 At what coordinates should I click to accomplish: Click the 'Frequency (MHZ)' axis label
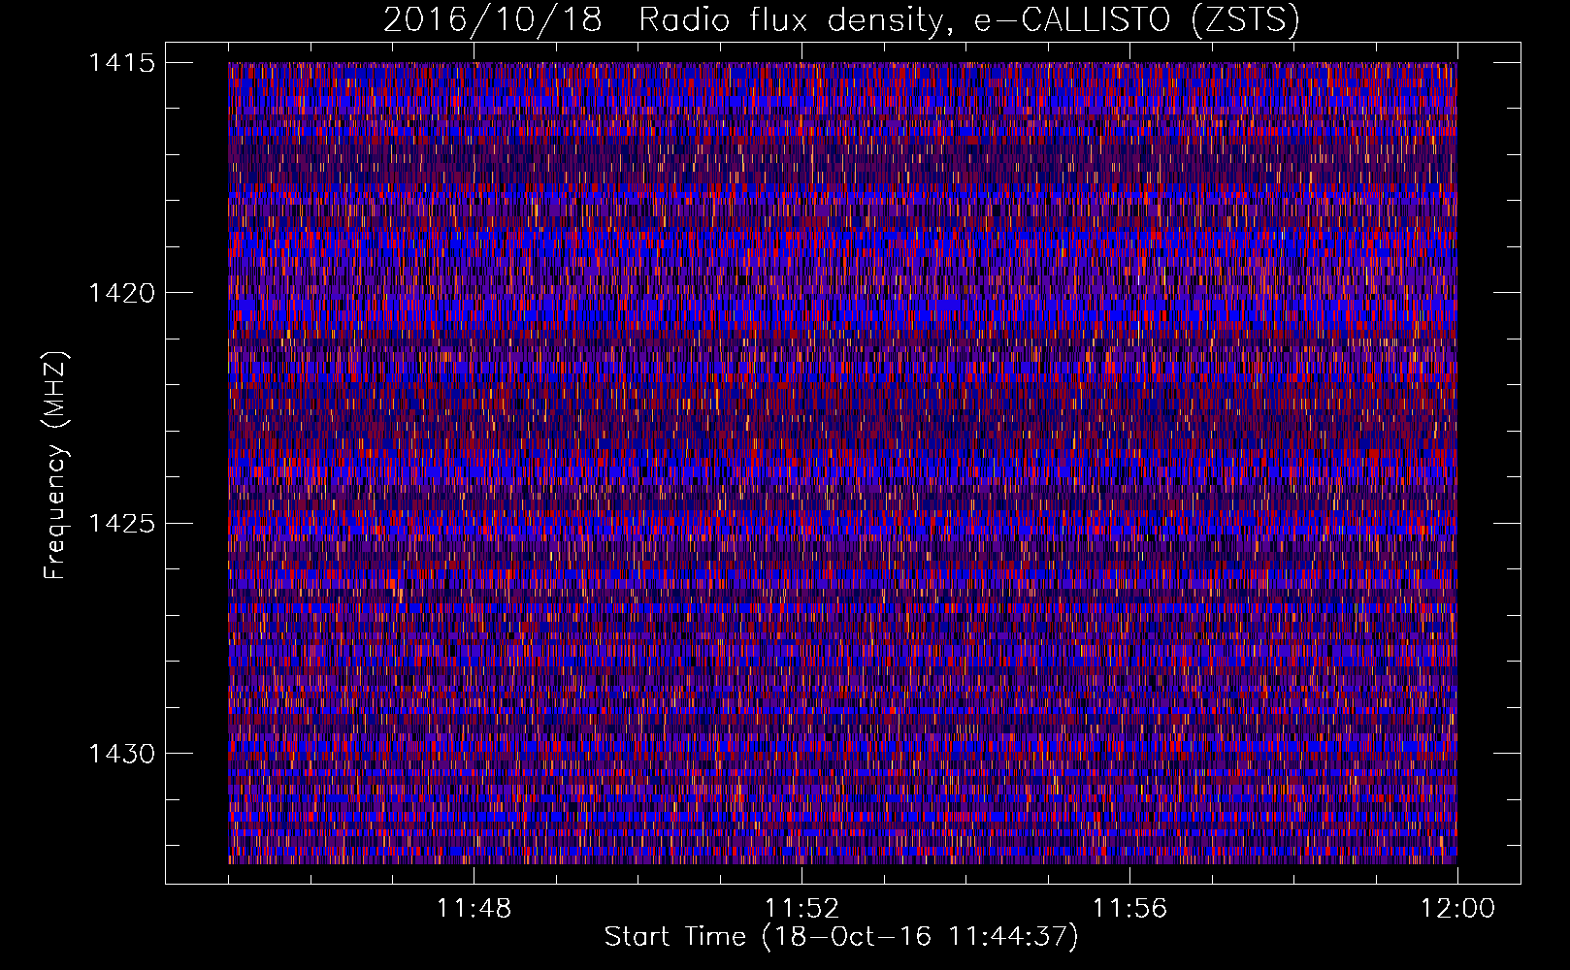(x=56, y=466)
